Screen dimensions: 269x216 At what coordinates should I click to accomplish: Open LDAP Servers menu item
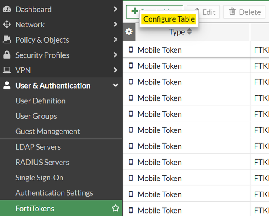click(x=38, y=147)
